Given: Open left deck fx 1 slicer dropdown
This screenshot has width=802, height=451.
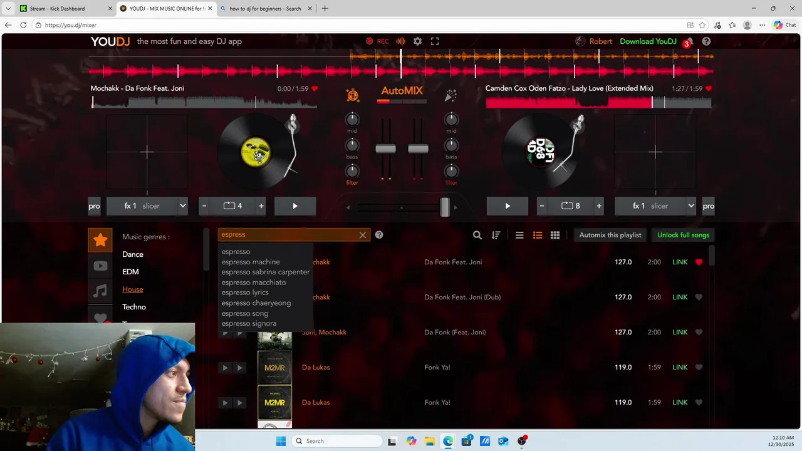Looking at the screenshot, I should click(x=147, y=205).
